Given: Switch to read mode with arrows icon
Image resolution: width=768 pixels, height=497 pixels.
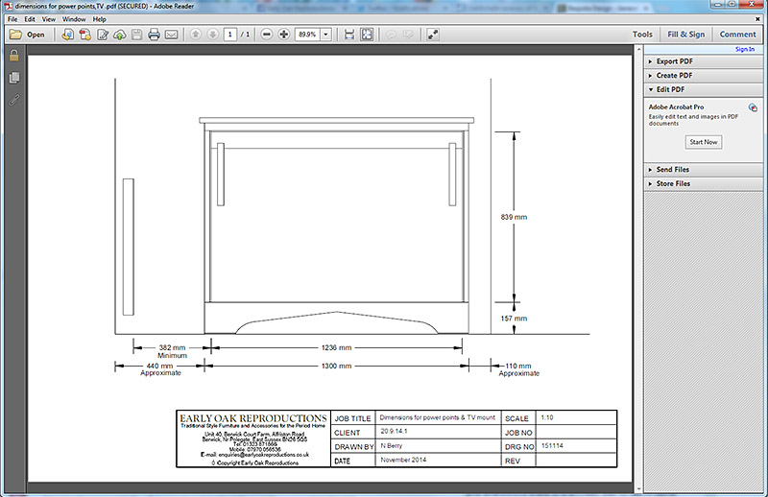Looking at the screenshot, I should (433, 35).
